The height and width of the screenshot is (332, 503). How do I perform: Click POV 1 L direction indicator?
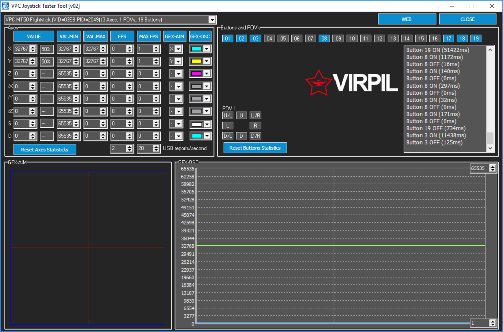coord(228,126)
